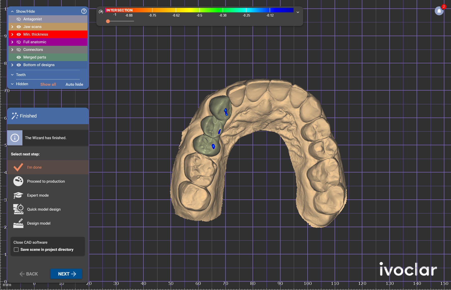Open the intersection color scale dropdown

[x=298, y=12]
